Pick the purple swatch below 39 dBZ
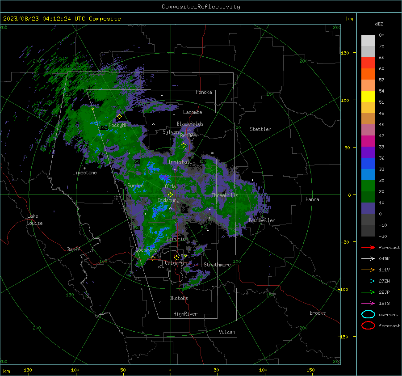The width and height of the screenshot is (402, 376). 368,152
